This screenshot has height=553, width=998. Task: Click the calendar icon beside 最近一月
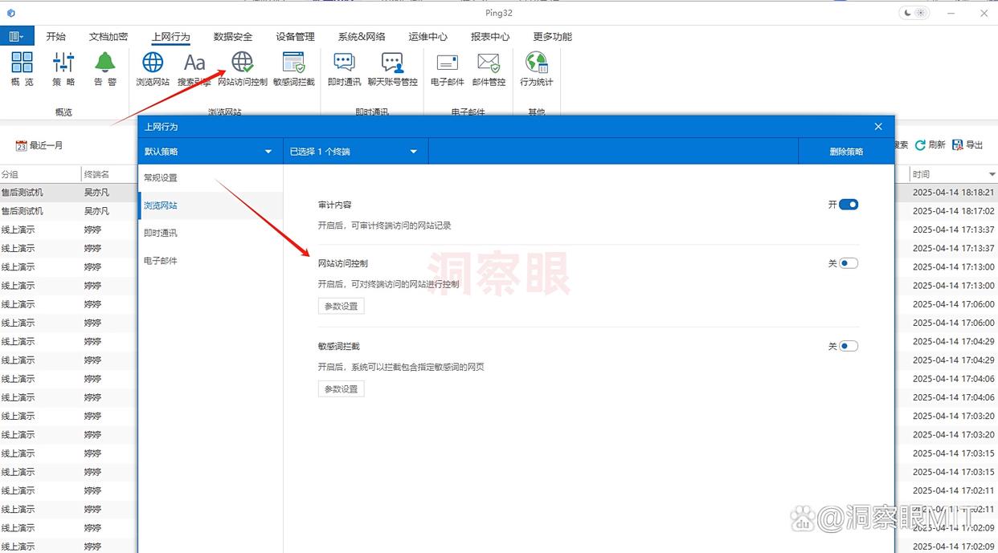tap(22, 146)
